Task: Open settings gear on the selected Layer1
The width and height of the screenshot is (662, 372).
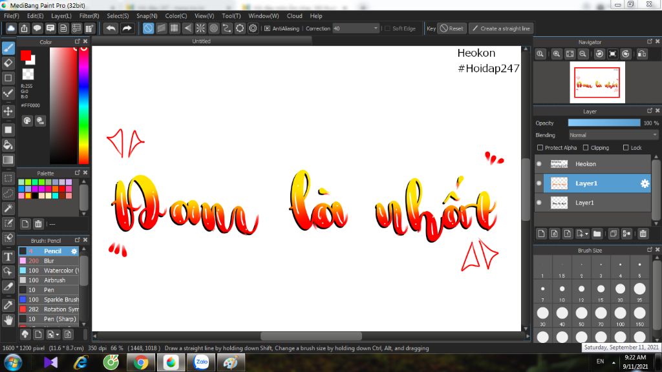Action: [645, 183]
